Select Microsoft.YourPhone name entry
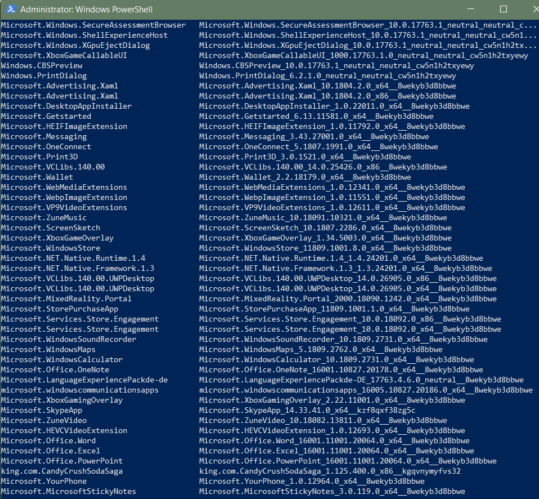The height and width of the screenshot is (499, 539). 44,482
